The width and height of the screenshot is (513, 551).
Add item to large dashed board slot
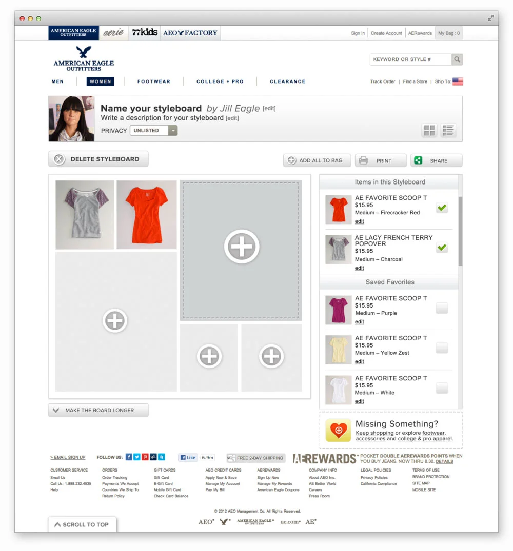[x=241, y=247]
